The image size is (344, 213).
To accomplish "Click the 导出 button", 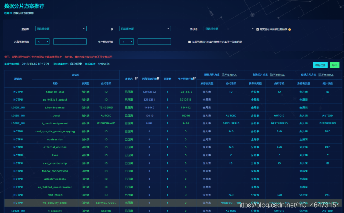I will pos(334,65).
